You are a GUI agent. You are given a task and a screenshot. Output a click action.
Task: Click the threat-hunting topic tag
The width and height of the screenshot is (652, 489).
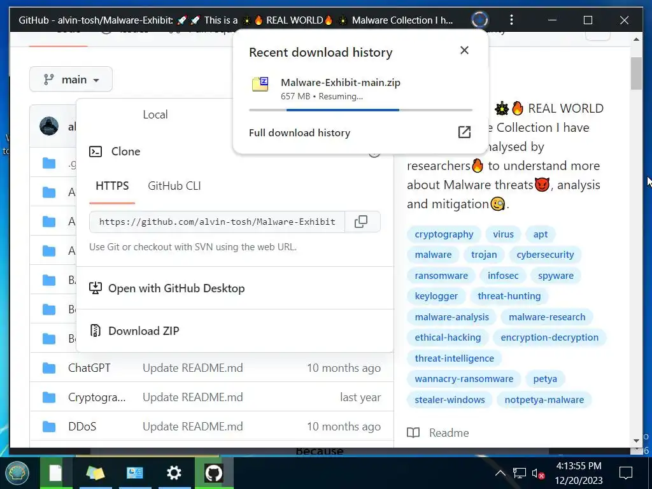[x=509, y=296]
